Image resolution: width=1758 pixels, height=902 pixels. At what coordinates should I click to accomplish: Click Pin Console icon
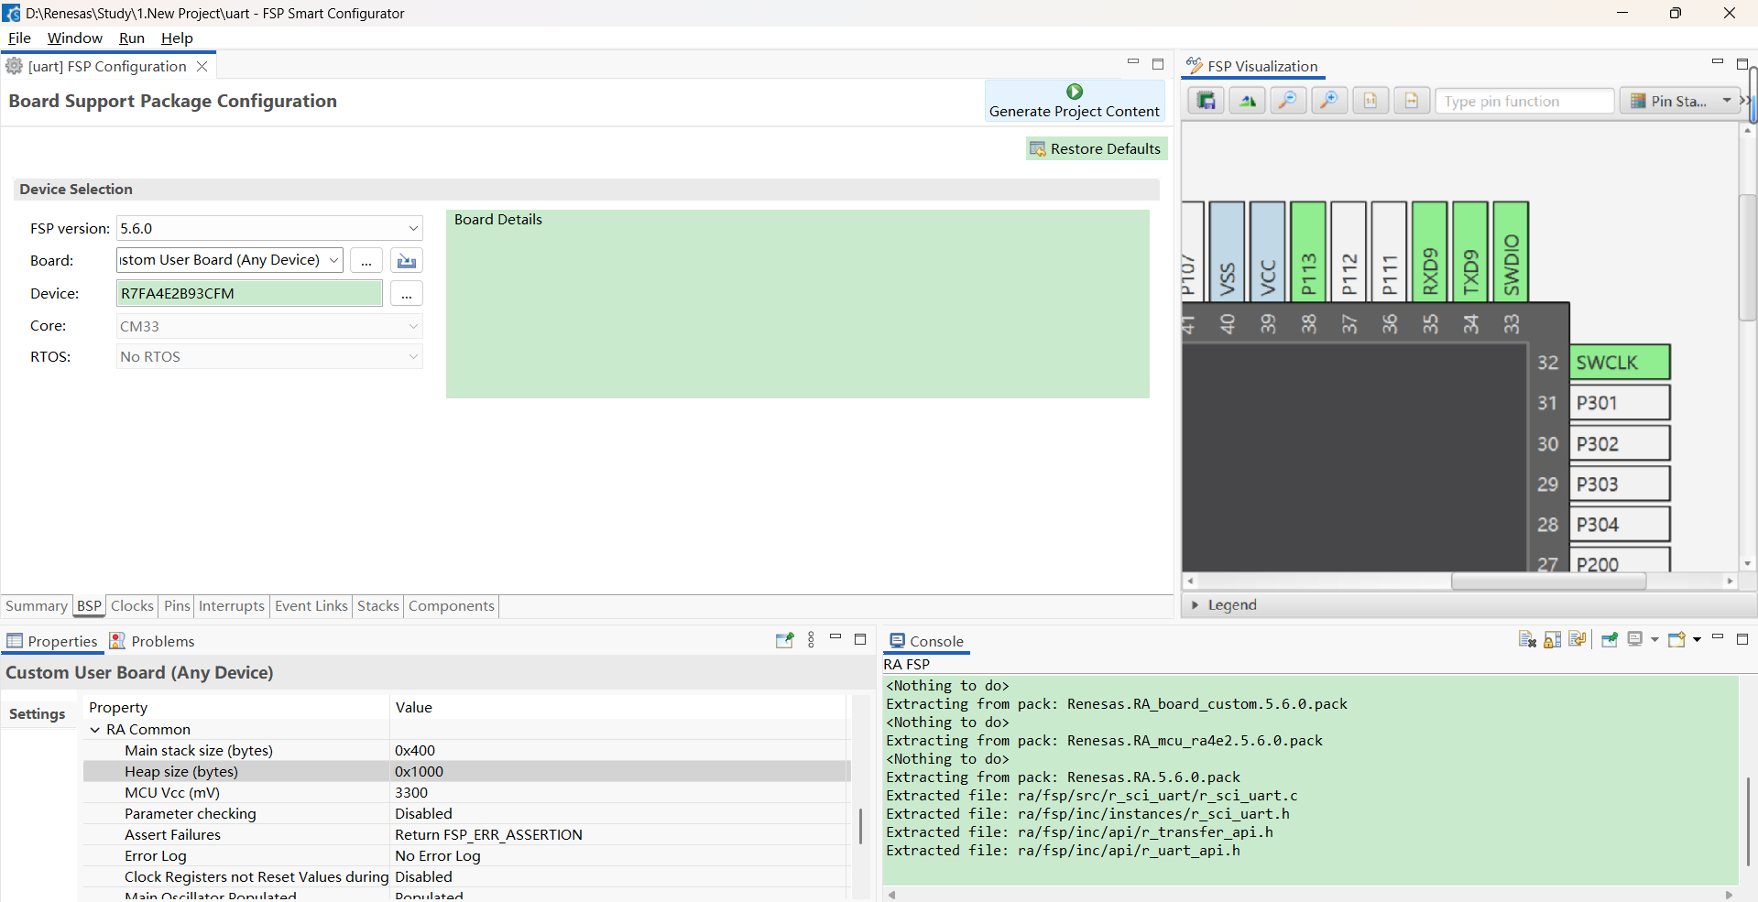[x=1610, y=639]
